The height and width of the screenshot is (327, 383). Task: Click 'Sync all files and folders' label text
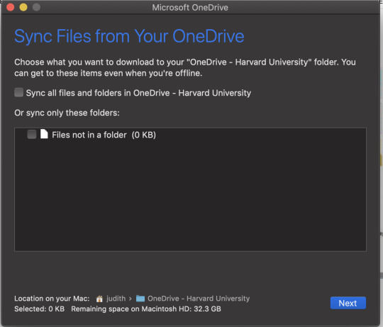point(138,93)
